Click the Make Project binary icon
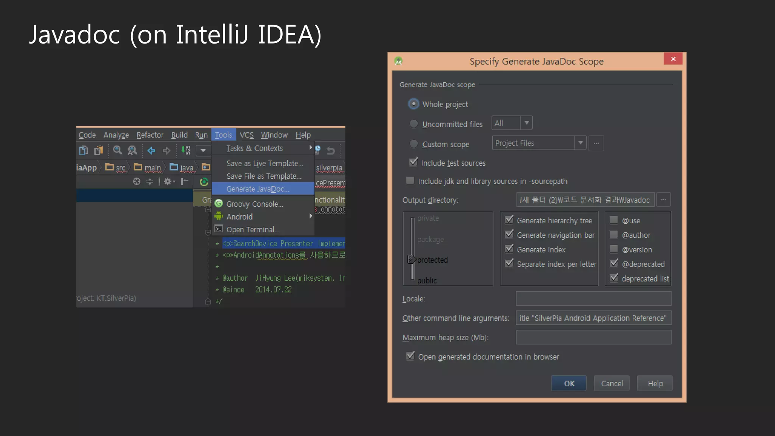This screenshot has height=436, width=775. click(x=185, y=150)
